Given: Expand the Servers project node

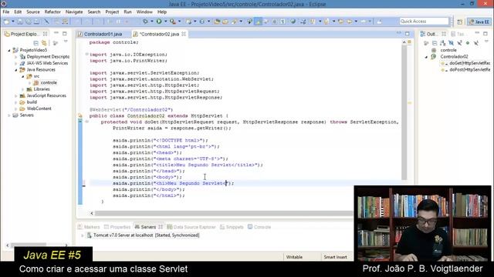Looking at the screenshot, I should pyautogui.click(x=9, y=115).
